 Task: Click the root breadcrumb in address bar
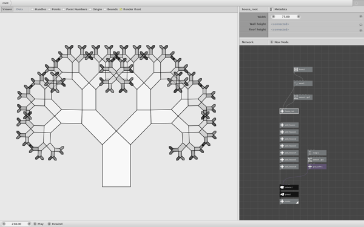click(5, 3)
